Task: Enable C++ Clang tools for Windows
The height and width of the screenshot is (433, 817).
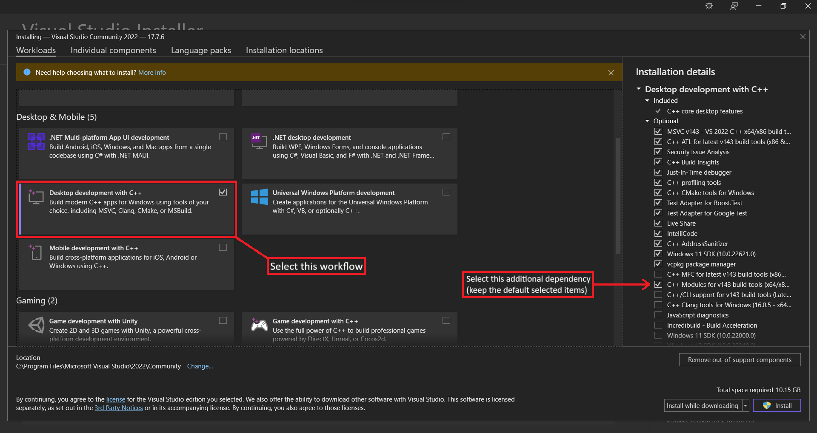Action: (x=658, y=305)
